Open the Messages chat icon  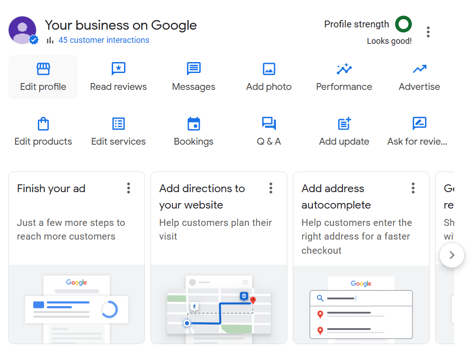(193, 69)
